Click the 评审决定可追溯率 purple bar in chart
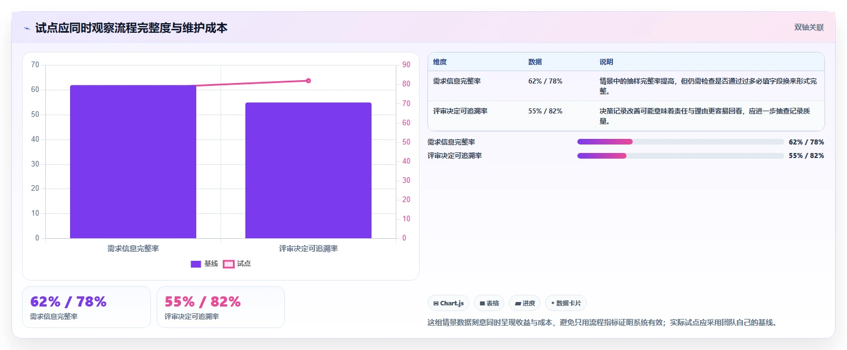 click(308, 170)
